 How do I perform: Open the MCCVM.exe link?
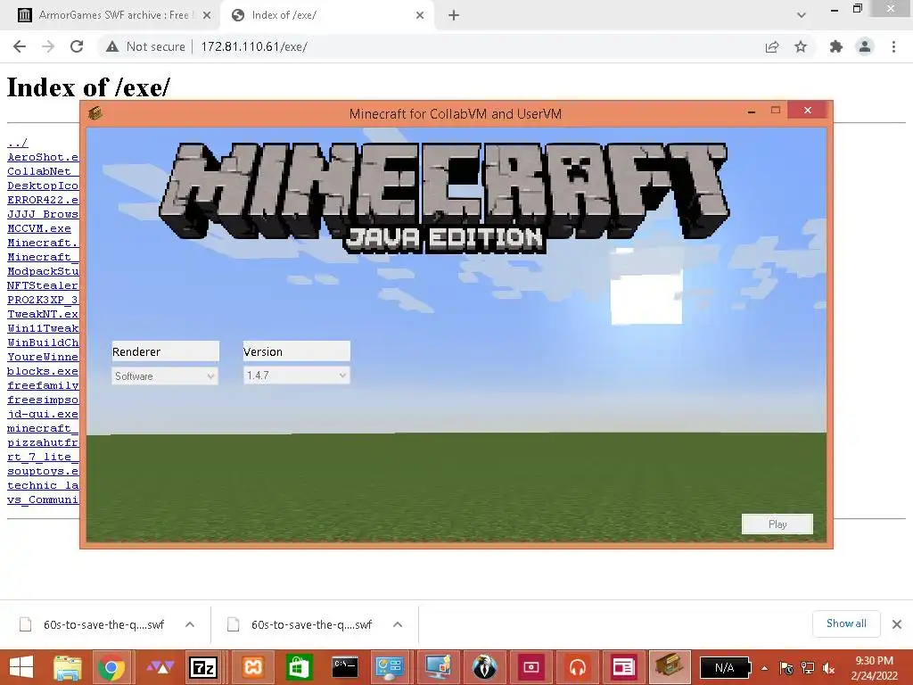[39, 228]
